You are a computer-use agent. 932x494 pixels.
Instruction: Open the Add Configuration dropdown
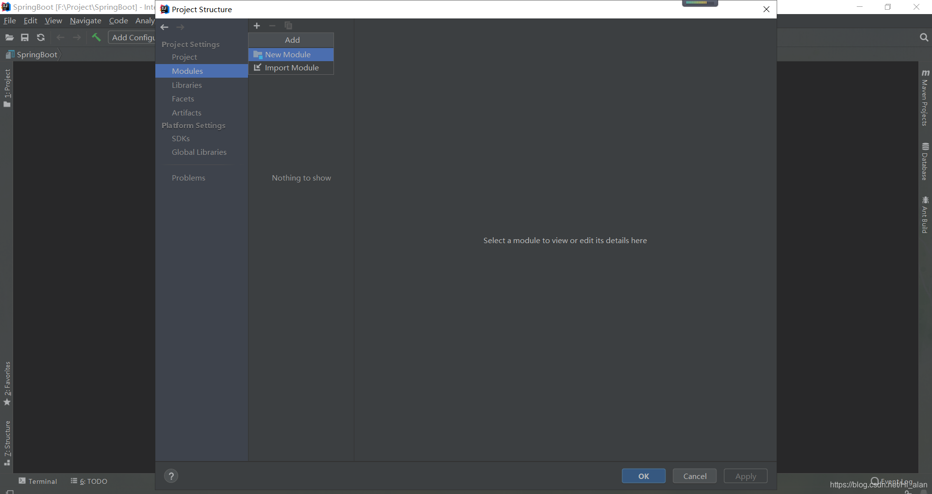132,37
